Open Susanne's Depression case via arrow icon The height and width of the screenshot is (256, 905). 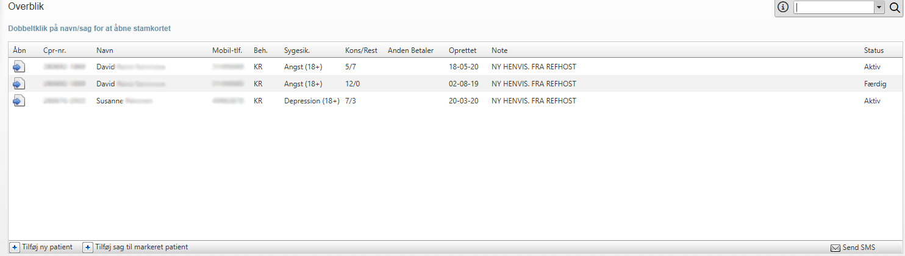[x=19, y=101]
